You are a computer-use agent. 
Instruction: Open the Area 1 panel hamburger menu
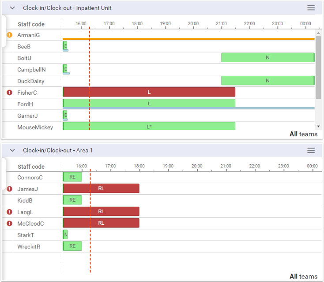coord(311,150)
